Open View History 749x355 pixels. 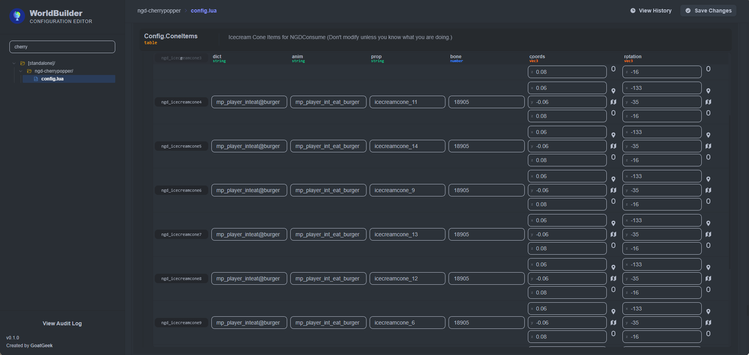pos(651,11)
